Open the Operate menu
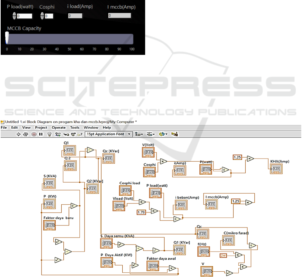The height and width of the screenshot is (277, 302). click(x=59, y=127)
